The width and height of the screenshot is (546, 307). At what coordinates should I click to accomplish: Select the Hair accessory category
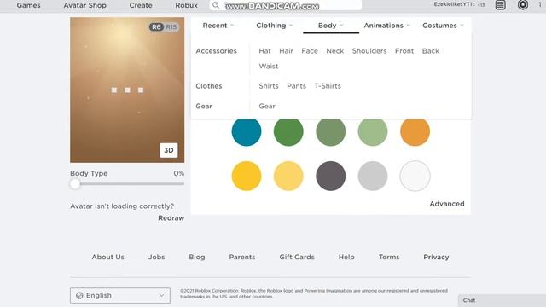coord(287,51)
